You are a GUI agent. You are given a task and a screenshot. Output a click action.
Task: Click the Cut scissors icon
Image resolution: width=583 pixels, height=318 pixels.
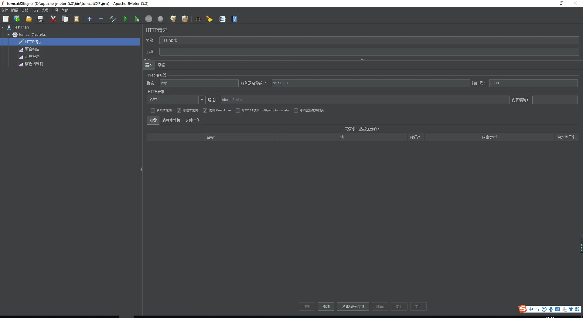53,19
